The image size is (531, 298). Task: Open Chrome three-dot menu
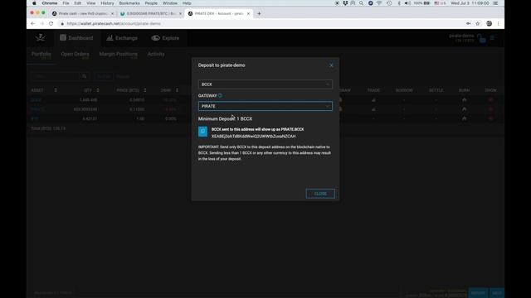pos(498,24)
